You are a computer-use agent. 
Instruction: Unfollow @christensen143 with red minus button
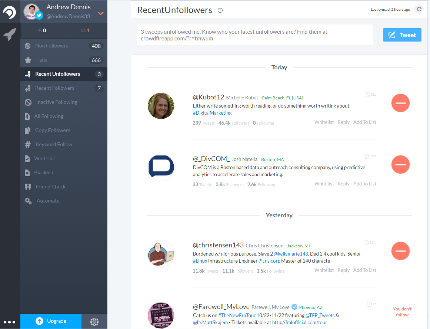400,251
